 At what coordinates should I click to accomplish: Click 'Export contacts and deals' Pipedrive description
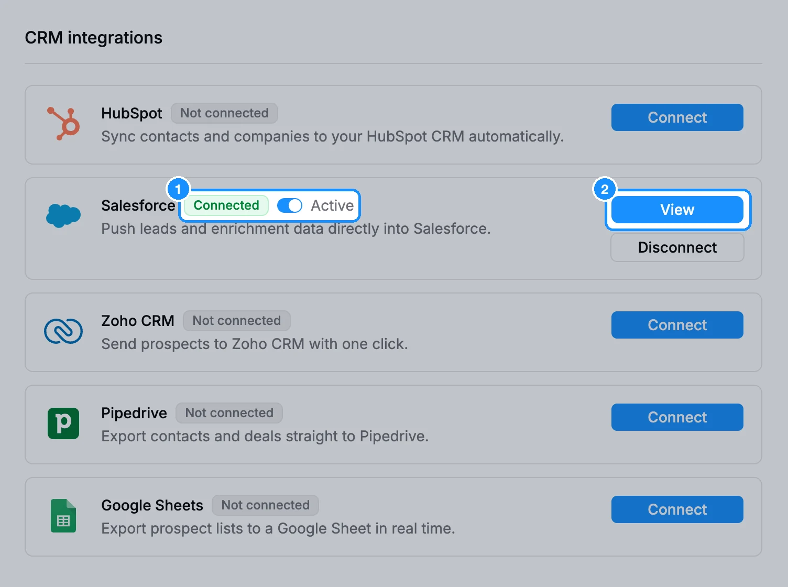[265, 436]
